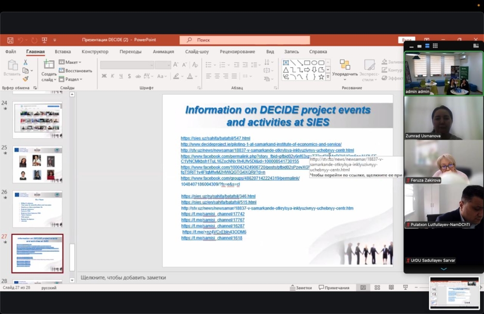Viewport: 484px width, 314px height.
Task: Expand the shapes gallery more arrow
Action: [x=328, y=77]
